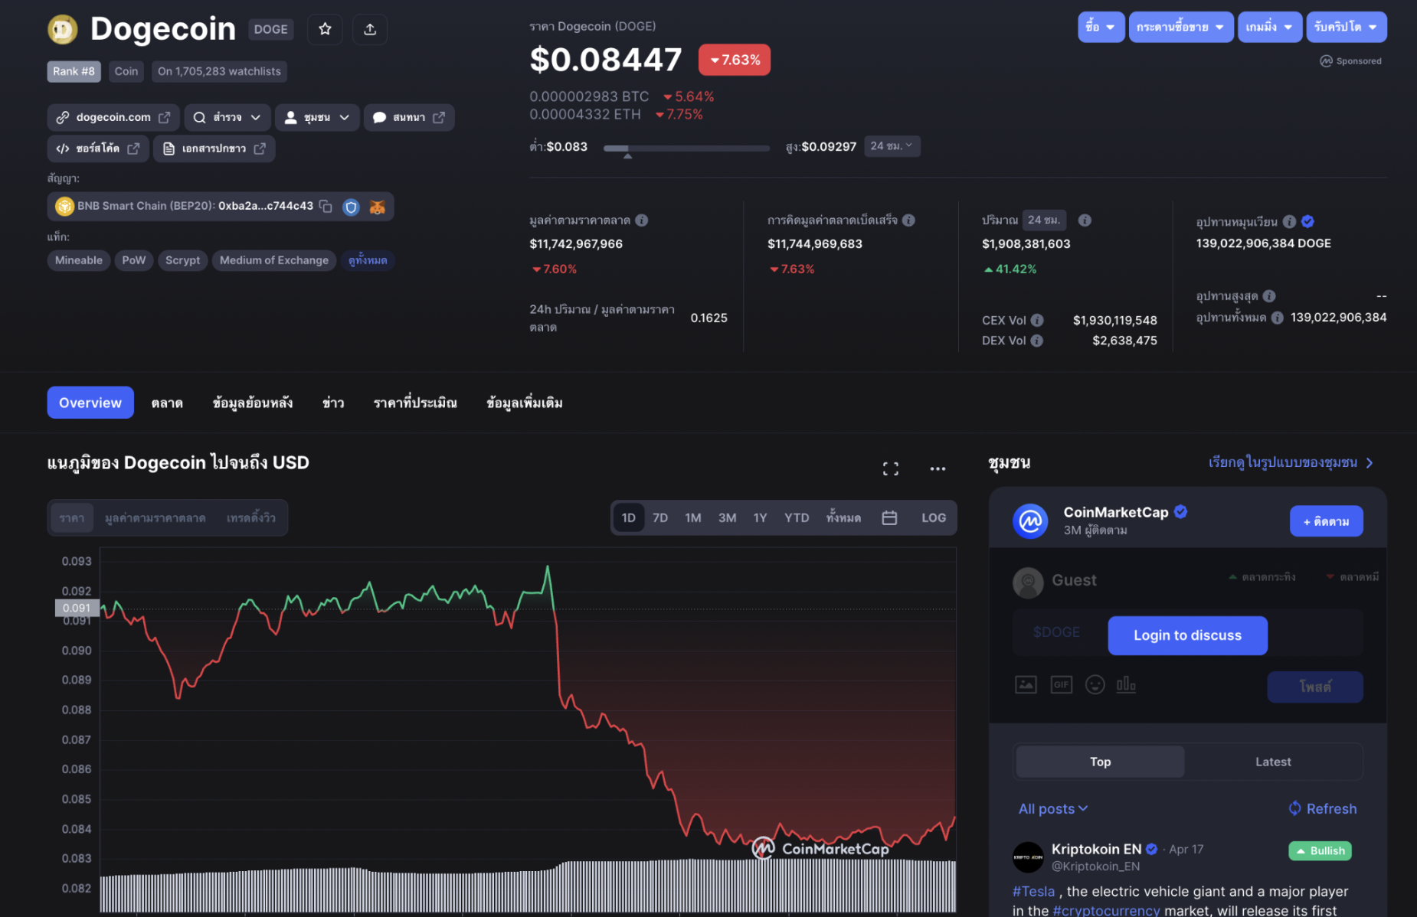Image resolution: width=1417 pixels, height=917 pixels.
Task: Expand the community dropdown with person icon
Action: [317, 117]
